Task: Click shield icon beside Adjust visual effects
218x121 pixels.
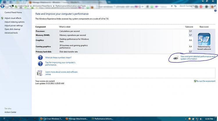Action: pos(2,18)
